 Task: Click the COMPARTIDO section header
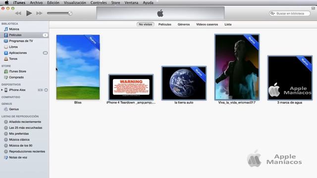(11, 97)
